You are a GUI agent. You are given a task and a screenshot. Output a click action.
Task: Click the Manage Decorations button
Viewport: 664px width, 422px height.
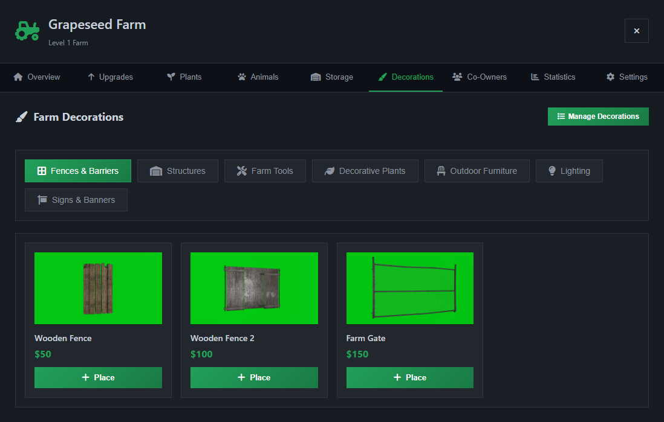pos(597,117)
